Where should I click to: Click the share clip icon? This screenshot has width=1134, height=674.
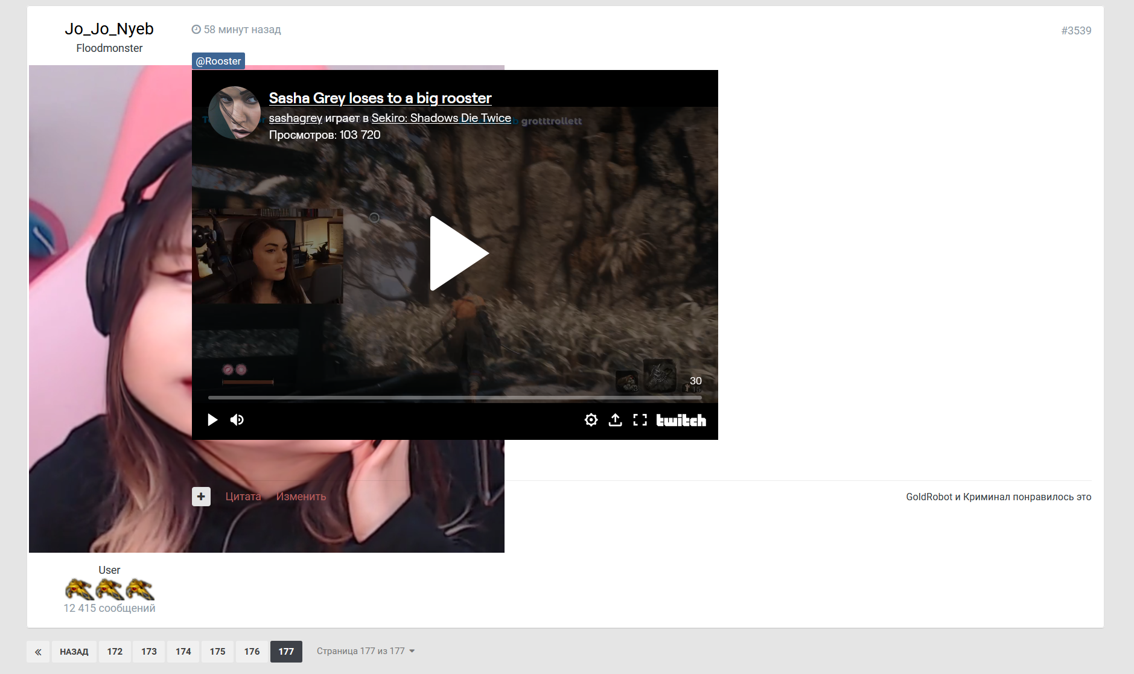[x=615, y=420]
